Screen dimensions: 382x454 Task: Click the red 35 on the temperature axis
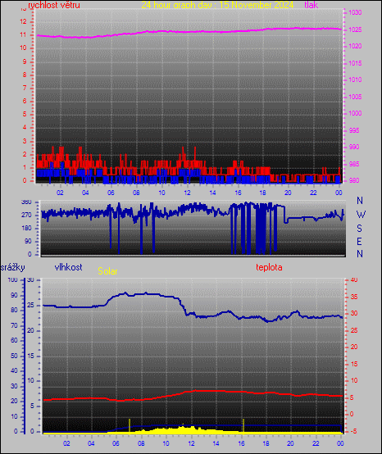354,297
